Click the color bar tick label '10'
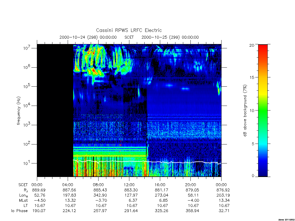The width and height of the screenshot is (295, 221). [x=252, y=110]
